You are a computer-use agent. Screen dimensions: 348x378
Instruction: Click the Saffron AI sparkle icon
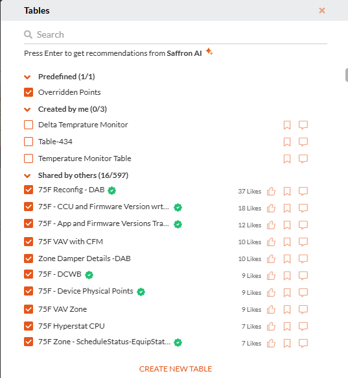tap(209, 51)
